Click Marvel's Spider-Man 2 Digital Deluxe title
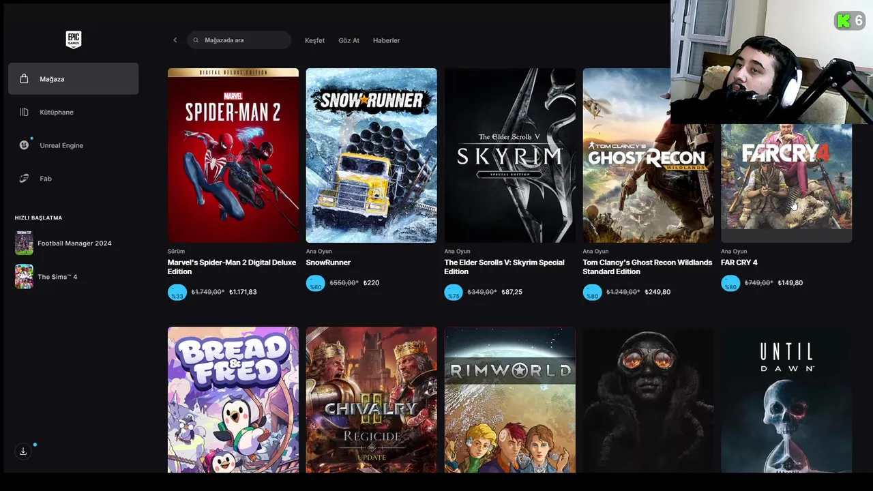The height and width of the screenshot is (491, 873). pyautogui.click(x=232, y=267)
